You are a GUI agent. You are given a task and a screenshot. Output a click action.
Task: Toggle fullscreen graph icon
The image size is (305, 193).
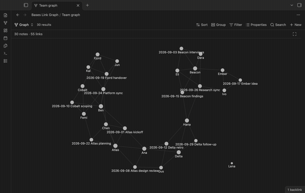click(x=294, y=34)
